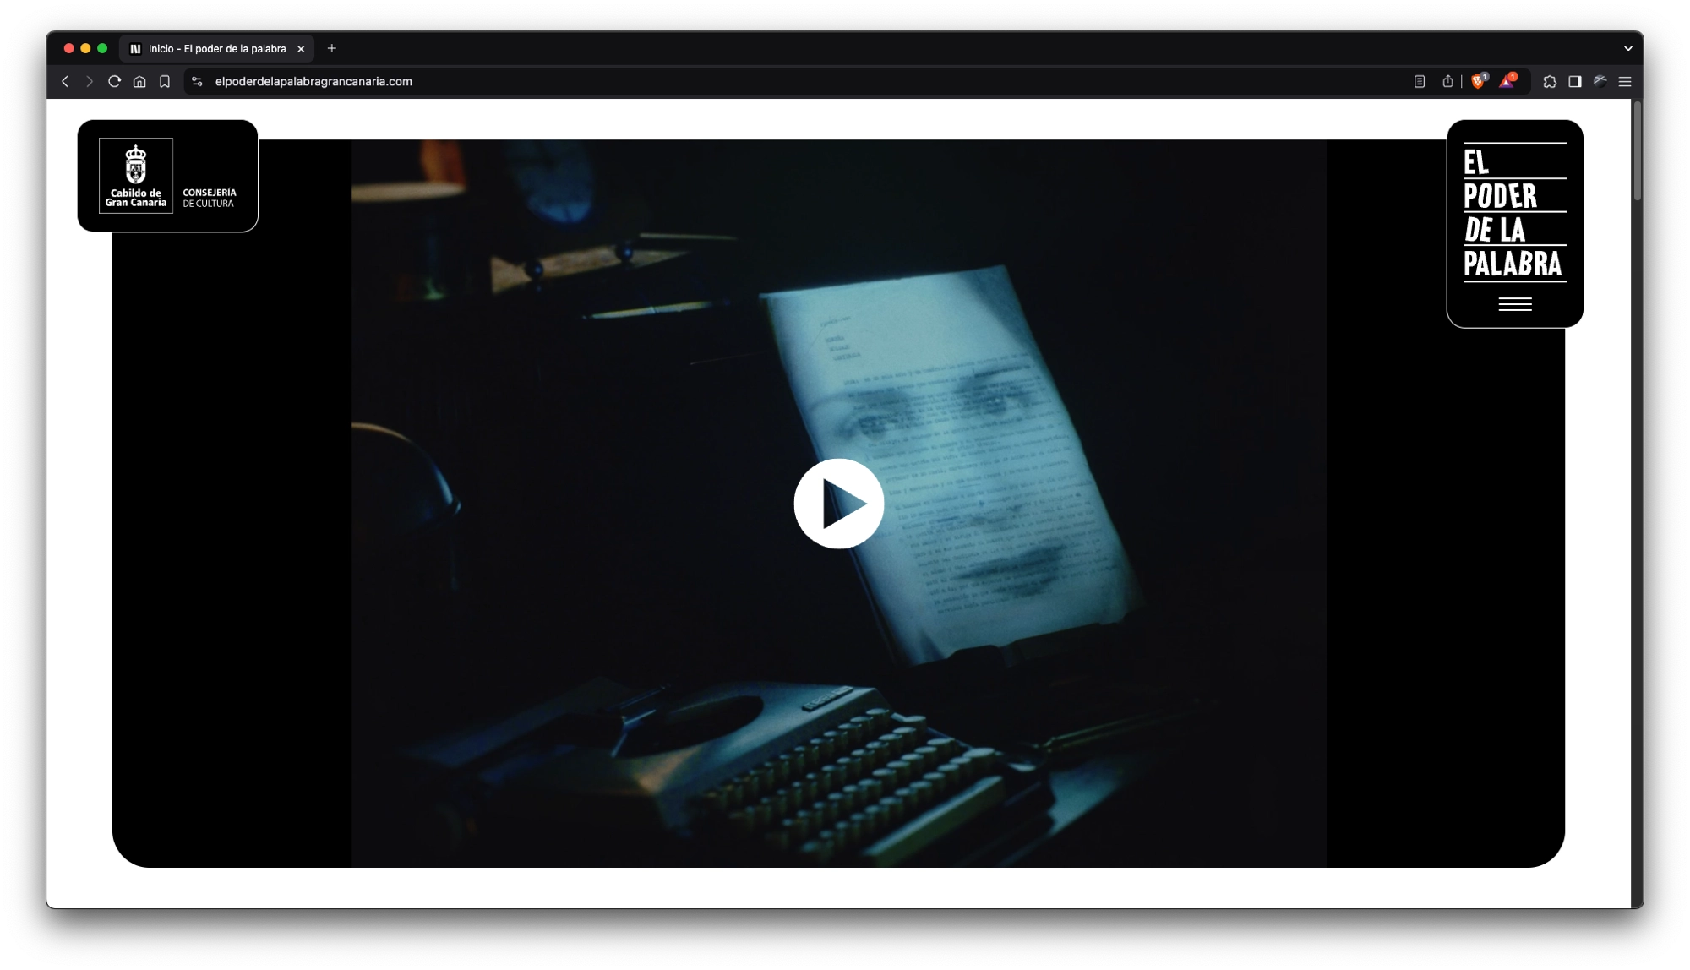Bookmark this page
This screenshot has width=1690, height=970.
pos(165,82)
